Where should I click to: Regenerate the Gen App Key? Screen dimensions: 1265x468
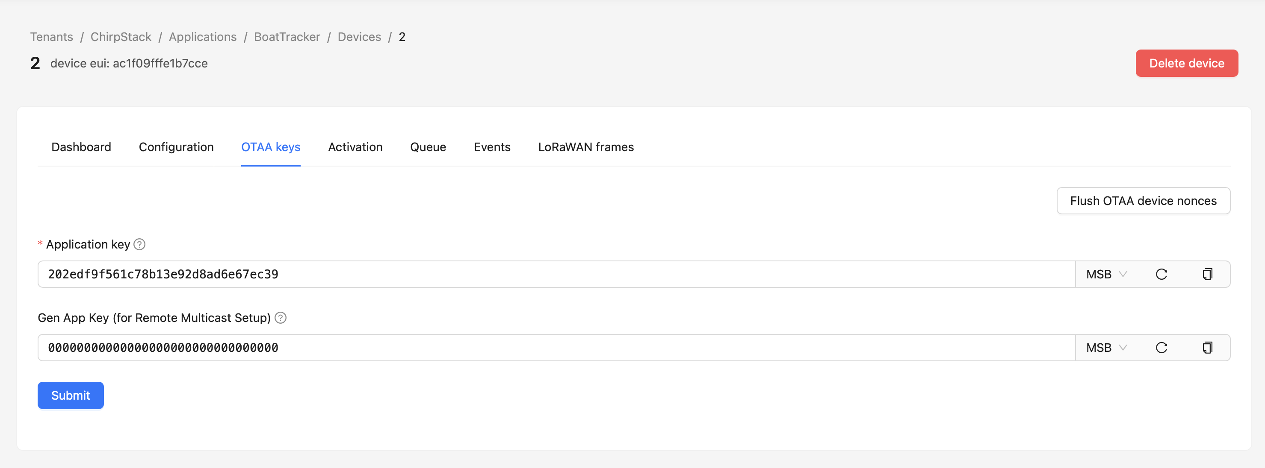(1161, 348)
